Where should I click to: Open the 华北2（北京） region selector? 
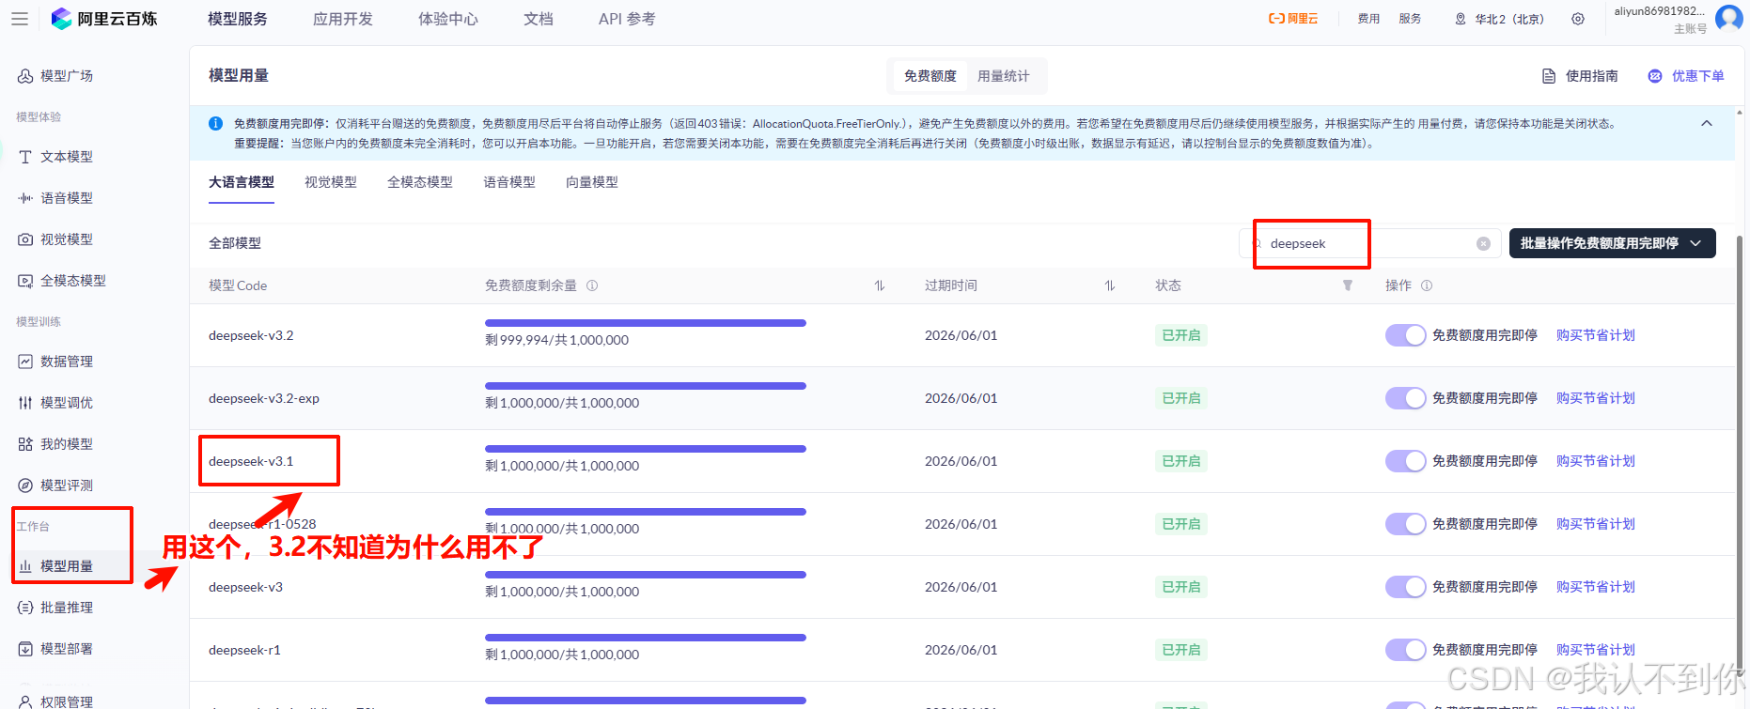[x=1499, y=19]
